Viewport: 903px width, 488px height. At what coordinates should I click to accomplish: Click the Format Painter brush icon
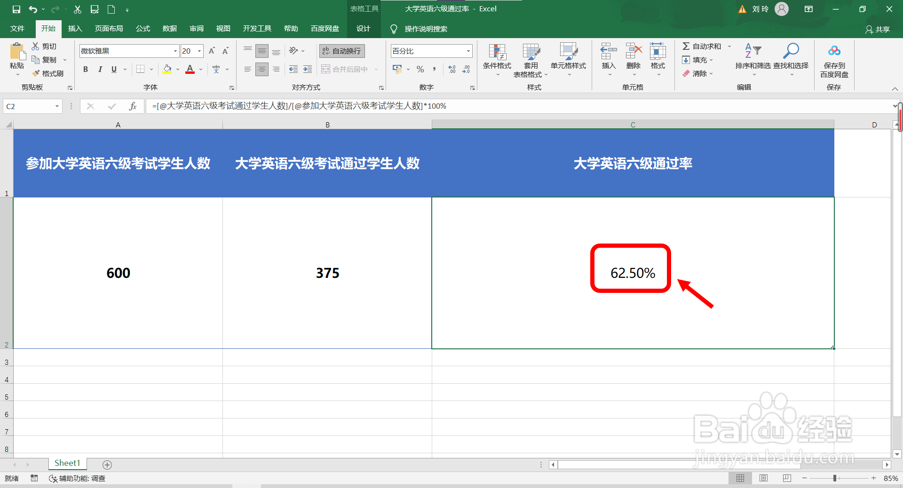click(x=36, y=73)
